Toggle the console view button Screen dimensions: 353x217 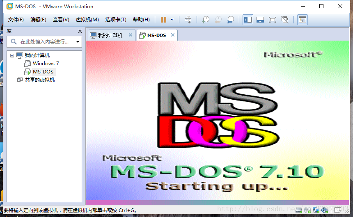[303, 20]
